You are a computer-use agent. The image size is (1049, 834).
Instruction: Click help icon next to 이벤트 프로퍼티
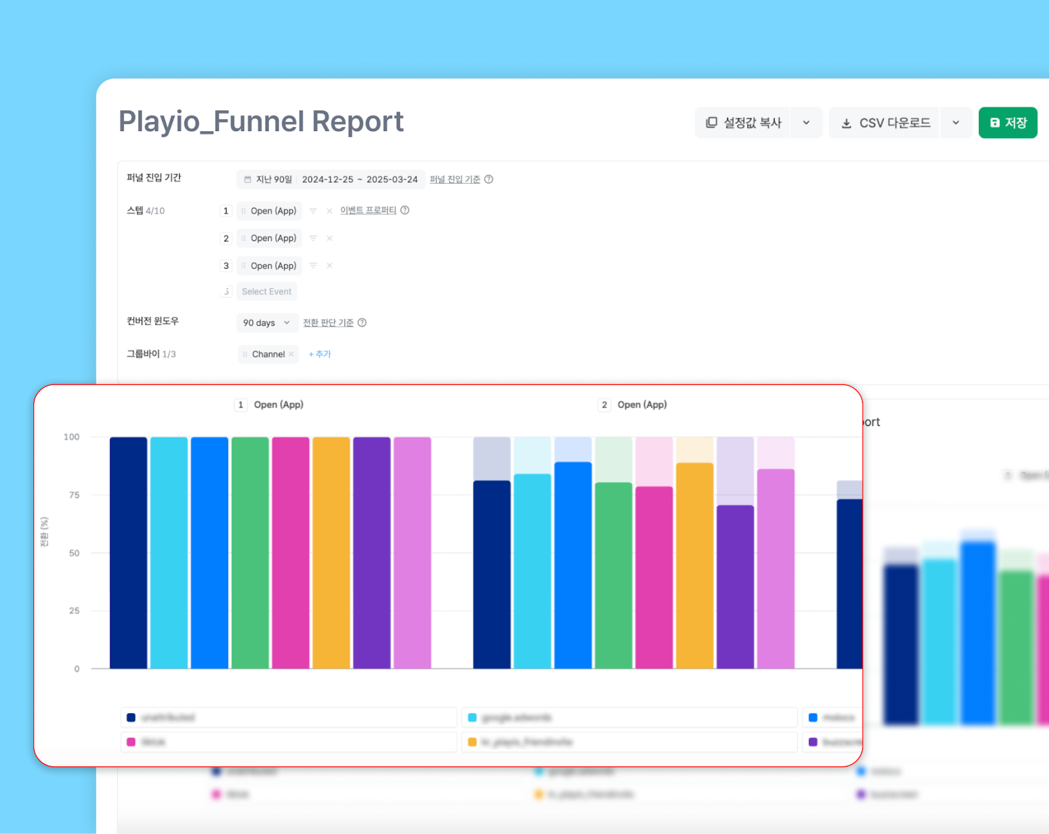405,210
